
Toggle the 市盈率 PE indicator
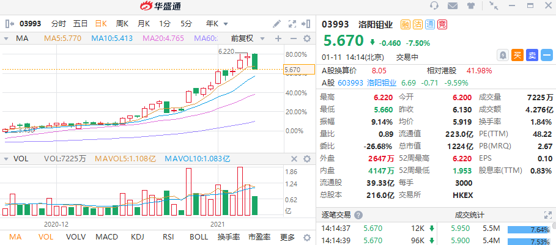click(259, 237)
